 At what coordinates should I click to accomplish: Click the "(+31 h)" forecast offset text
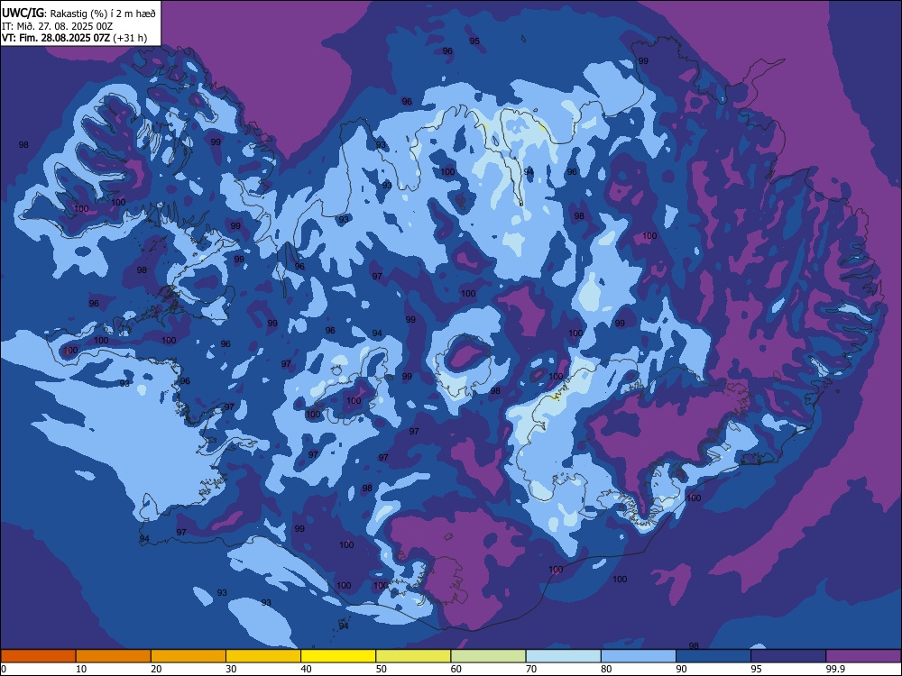[x=130, y=38]
